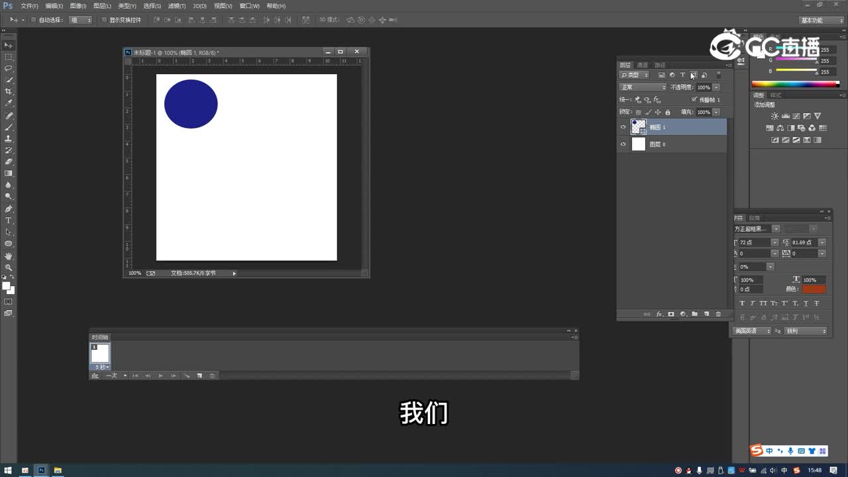Uncheck the 传播帧 1 checkbox
This screenshot has width=848, height=477.
[x=694, y=99]
